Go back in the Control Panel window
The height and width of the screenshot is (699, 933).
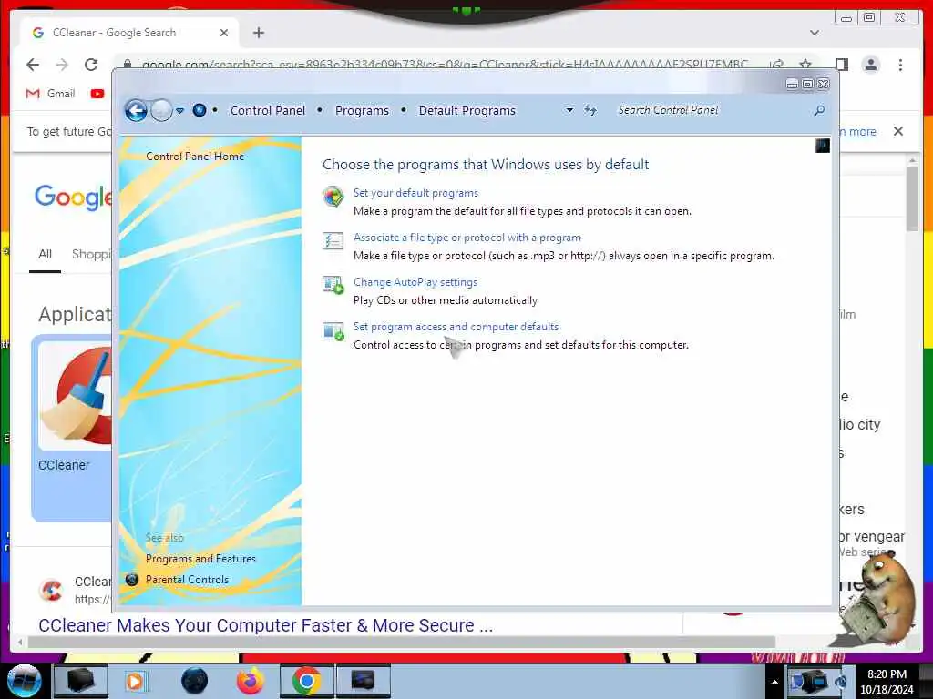pyautogui.click(x=136, y=110)
